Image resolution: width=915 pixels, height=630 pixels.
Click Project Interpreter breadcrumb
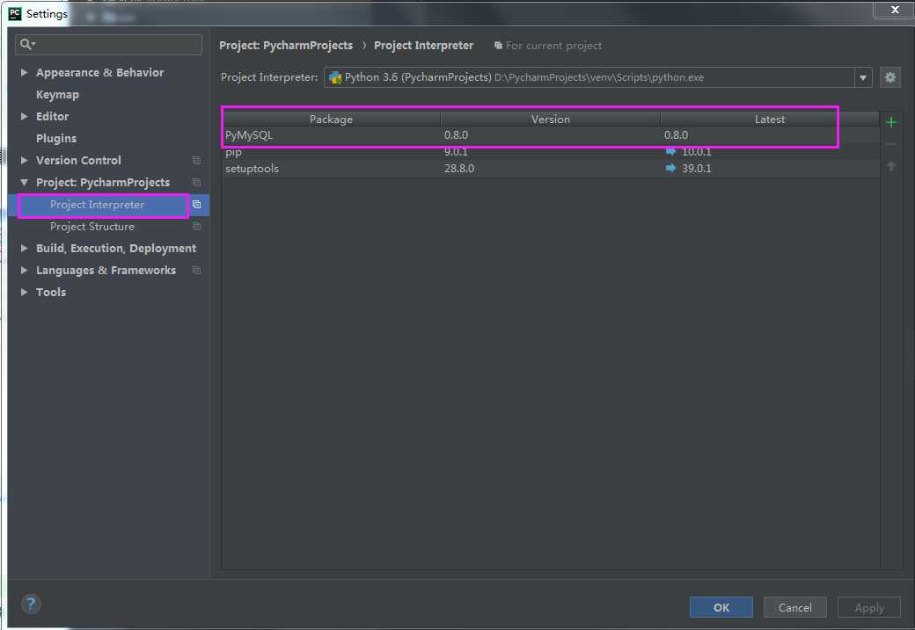point(424,46)
